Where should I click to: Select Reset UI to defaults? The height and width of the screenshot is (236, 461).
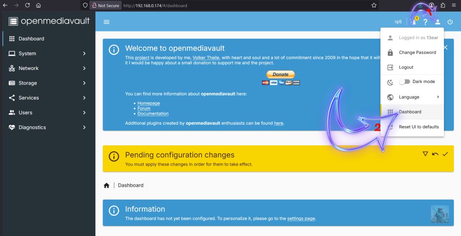[x=418, y=127]
